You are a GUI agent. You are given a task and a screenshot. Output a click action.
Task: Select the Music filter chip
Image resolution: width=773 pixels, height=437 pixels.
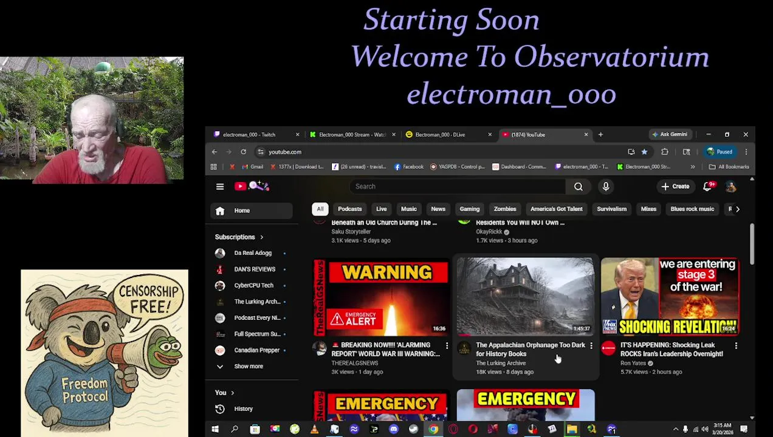(409, 209)
